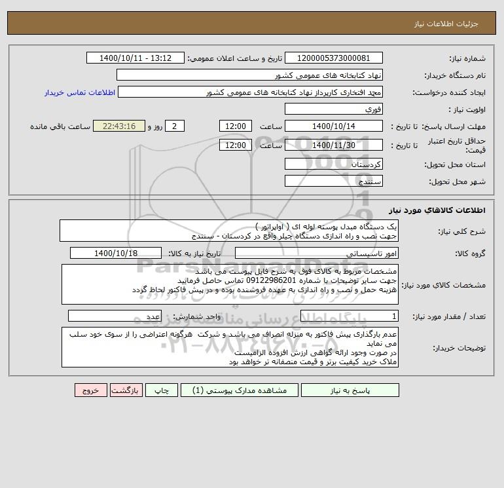Image resolution: width=504 pixels, height=488 pixels.
Task: Click the گروه کالا field امور تاسیساتی
Action: point(317,253)
